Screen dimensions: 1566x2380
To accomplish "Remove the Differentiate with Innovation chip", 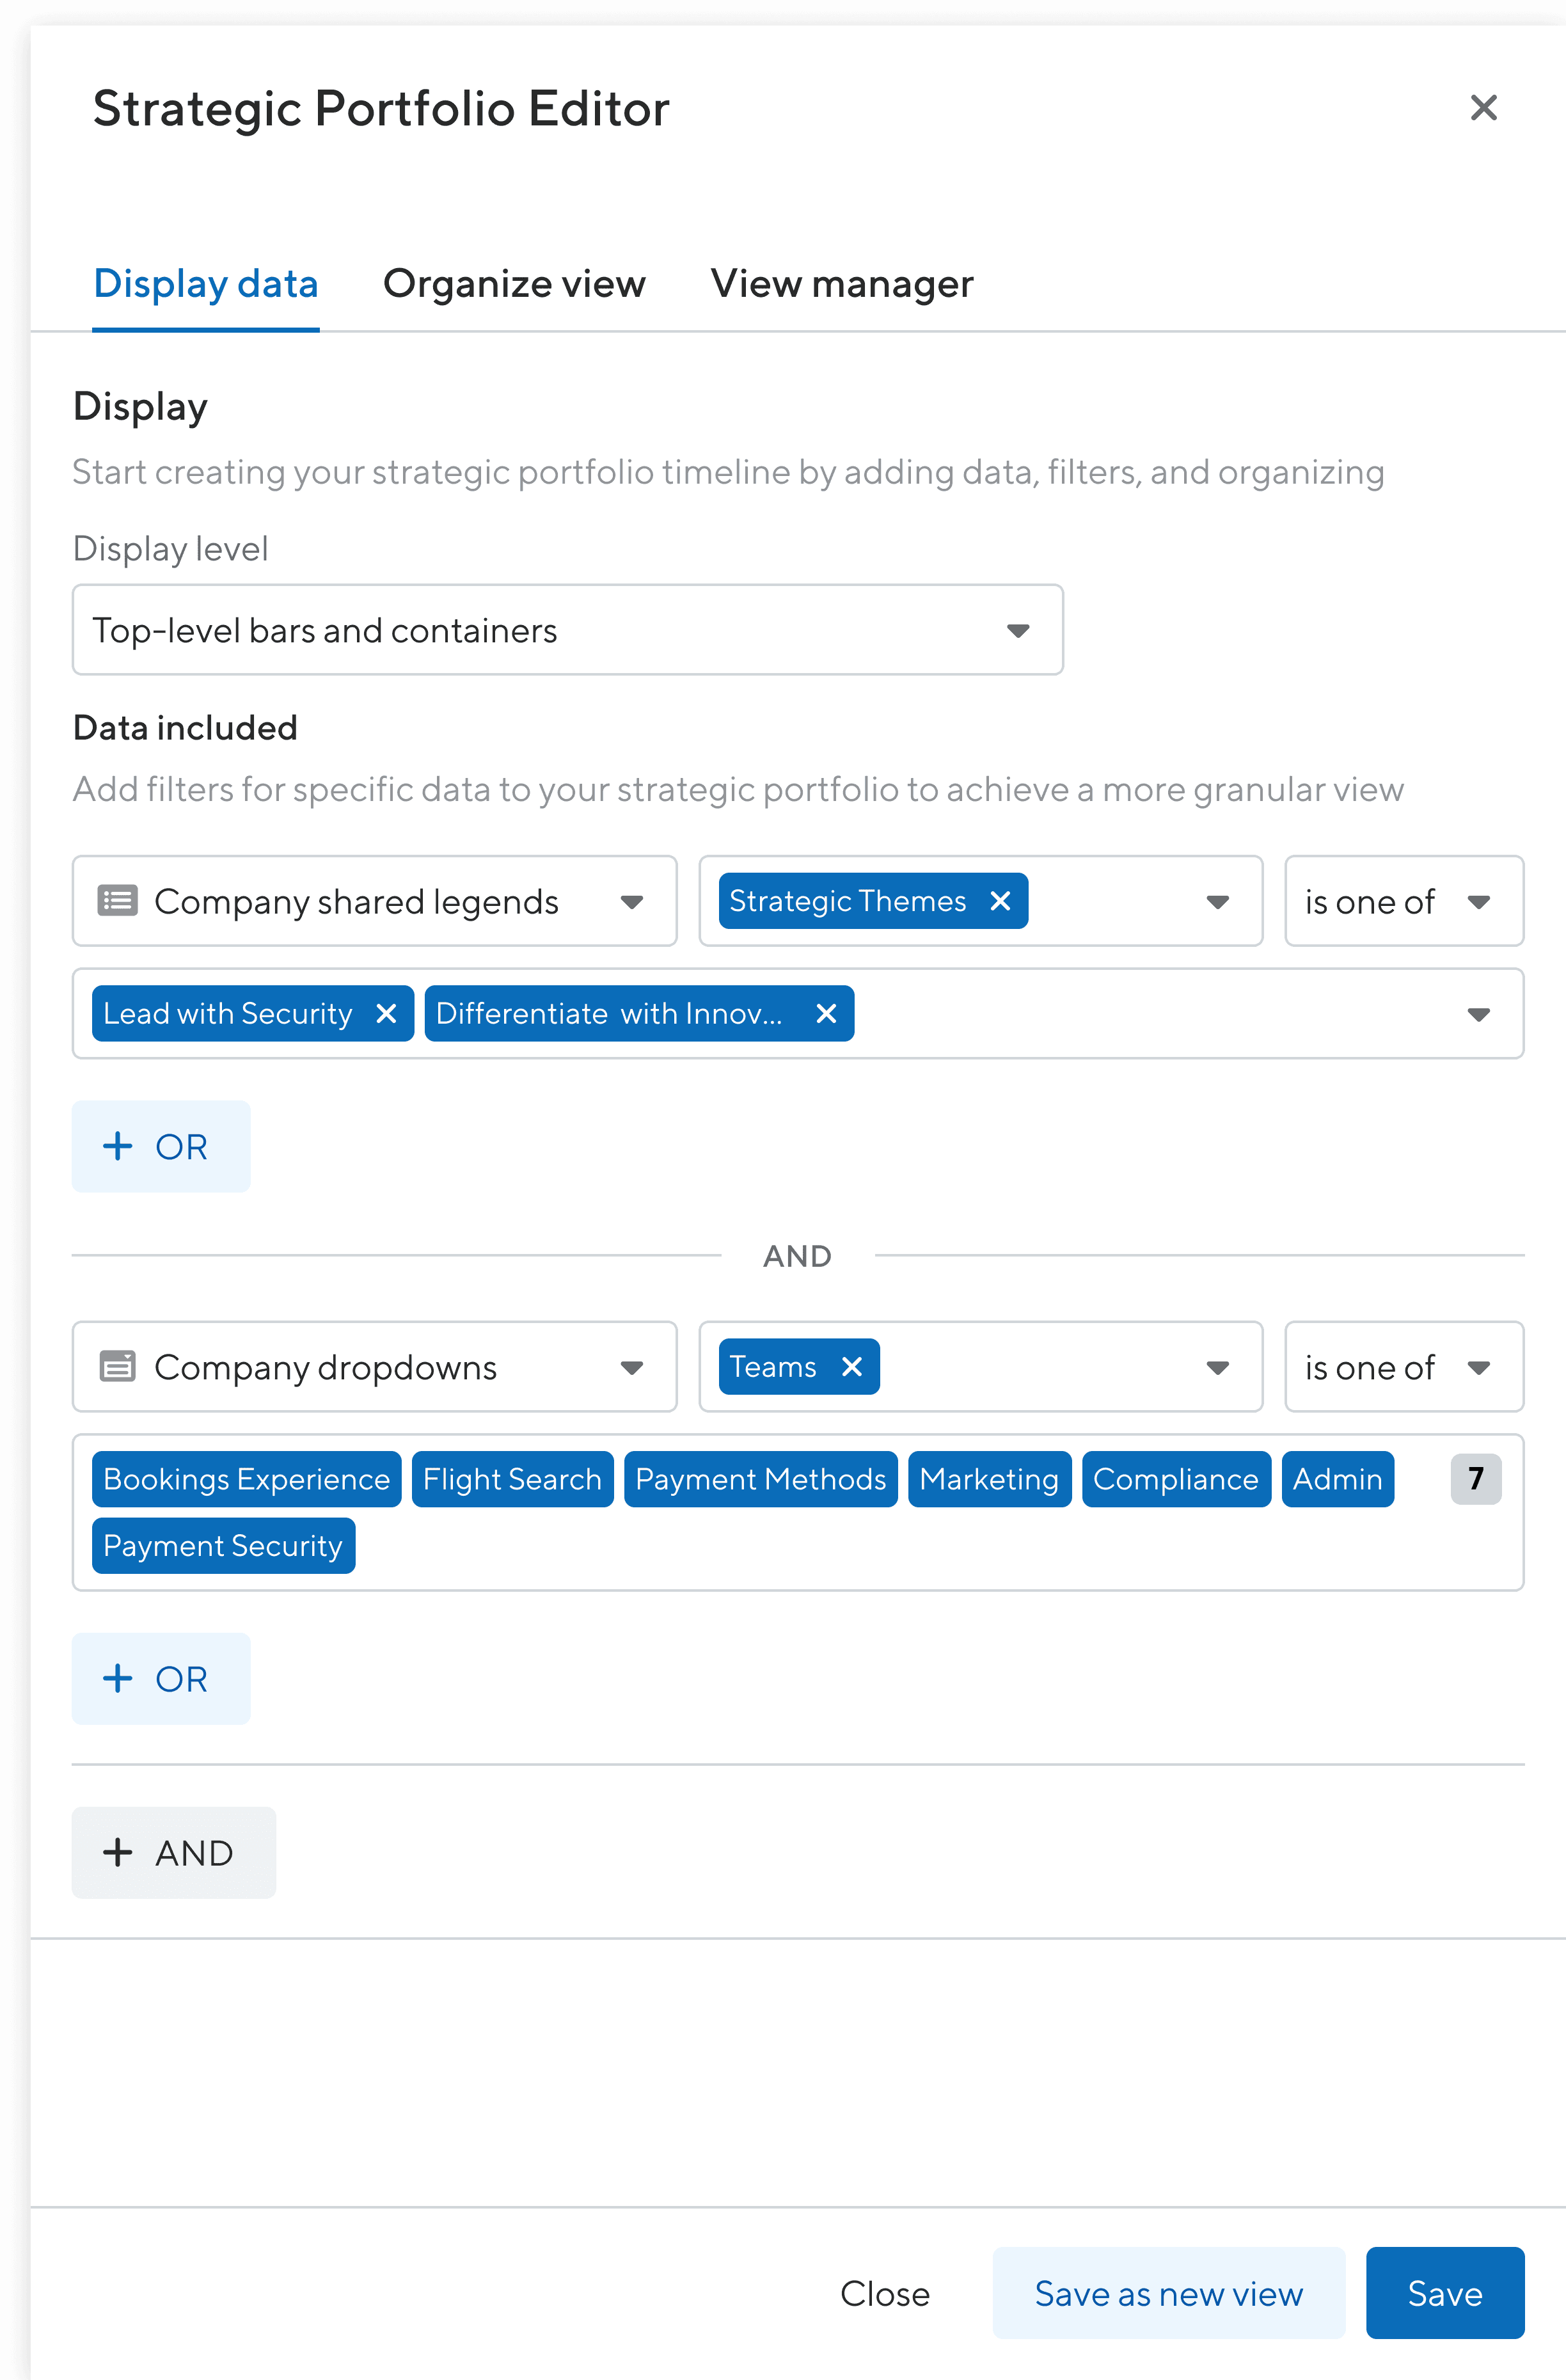I will (826, 1014).
